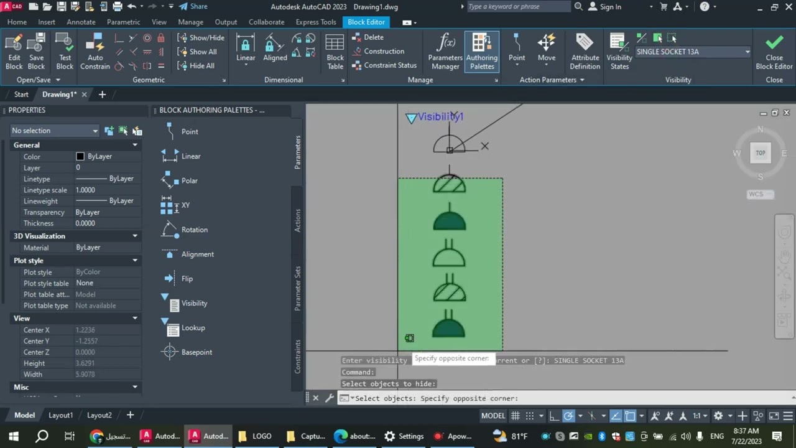
Task: Open the Attribute Definition tool
Action: pos(585,52)
